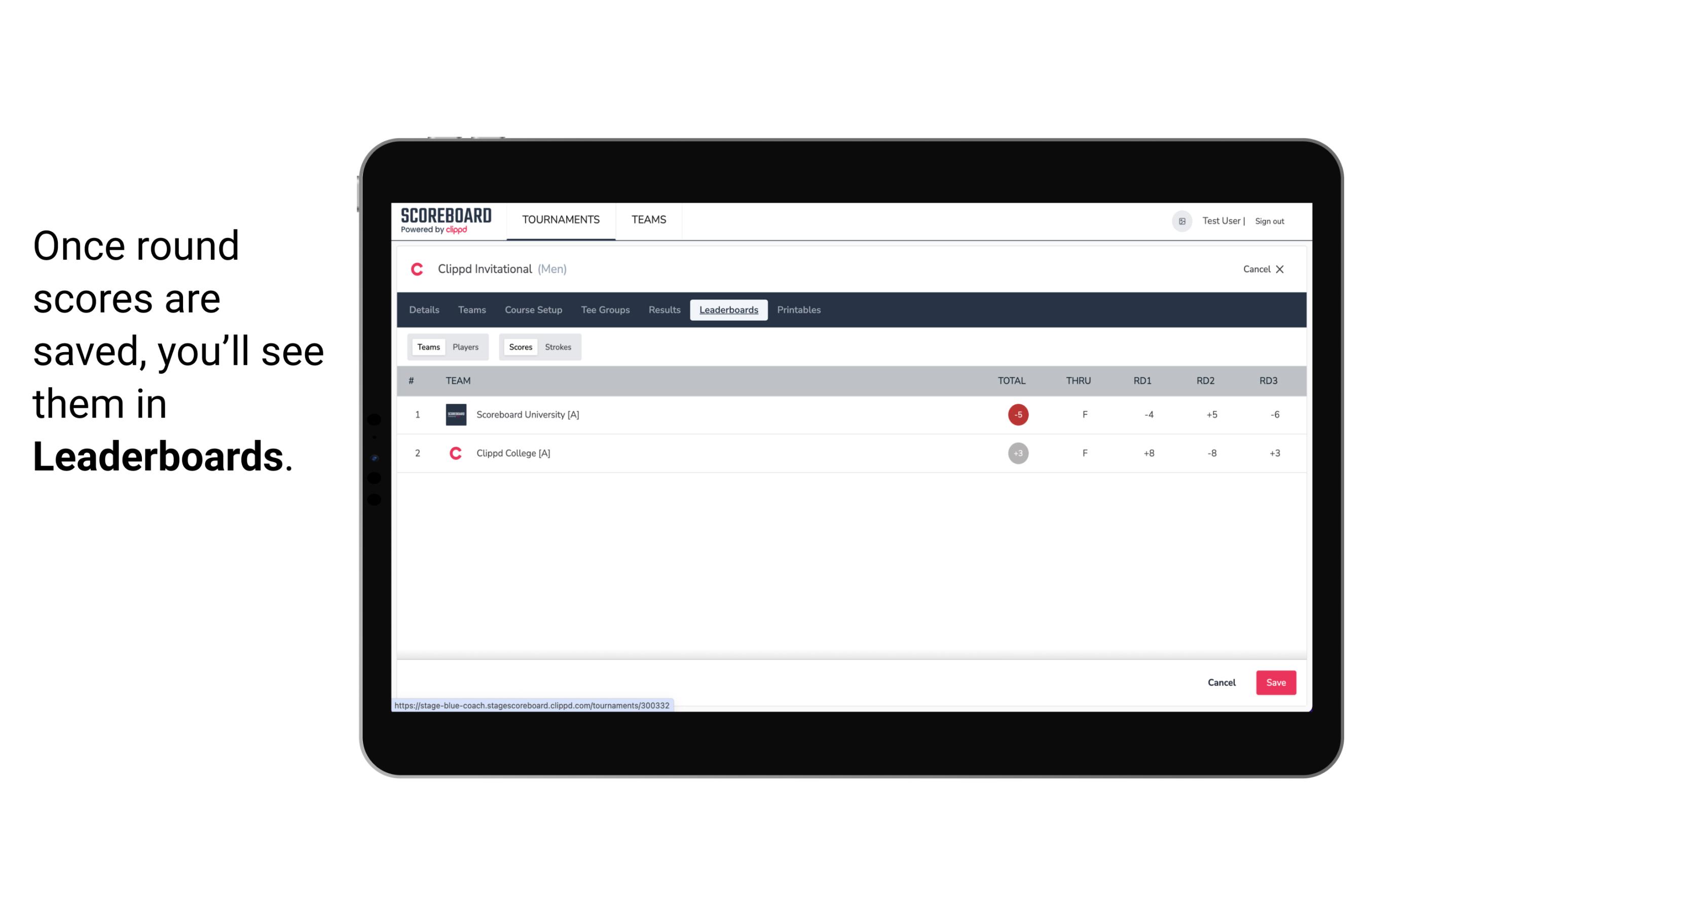Click the Save button

click(1276, 682)
